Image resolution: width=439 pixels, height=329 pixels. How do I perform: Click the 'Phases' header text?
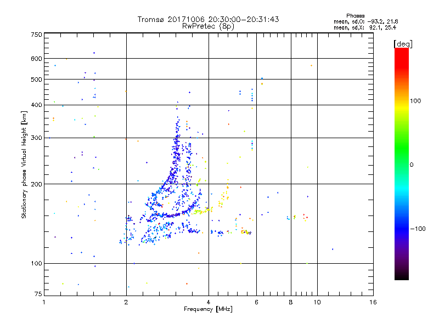click(355, 16)
